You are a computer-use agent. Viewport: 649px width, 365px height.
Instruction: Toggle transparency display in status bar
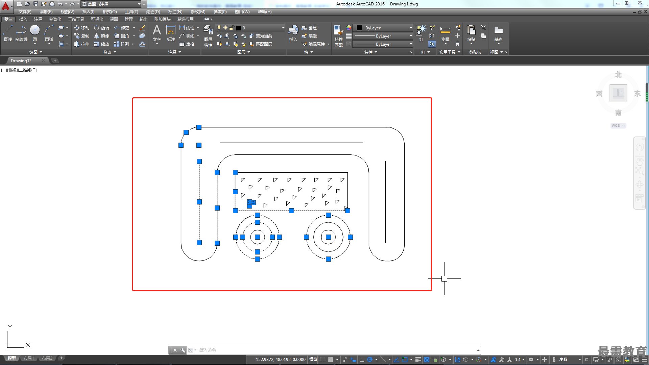(x=427, y=359)
